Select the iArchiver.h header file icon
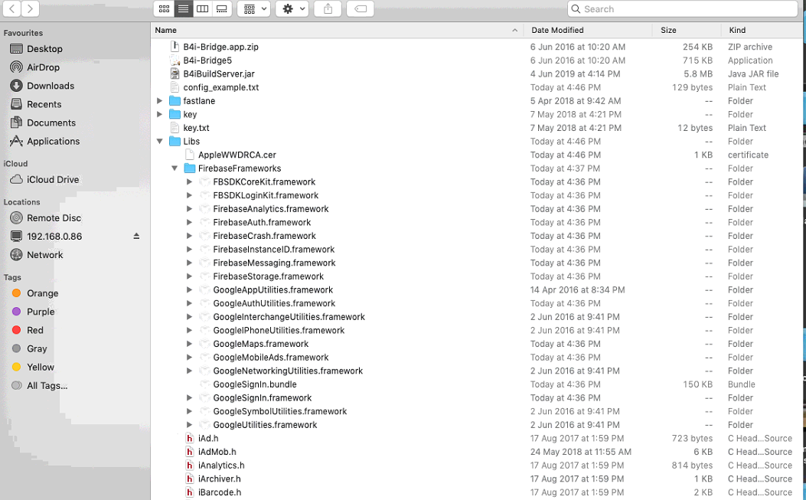 190,479
